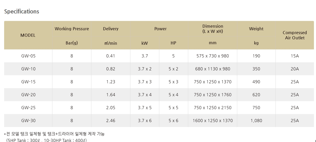Select the GW-10 model cell

click(x=28, y=69)
